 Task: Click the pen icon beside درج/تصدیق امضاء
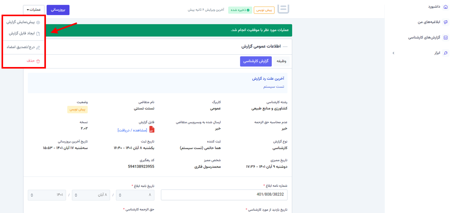point(38,47)
